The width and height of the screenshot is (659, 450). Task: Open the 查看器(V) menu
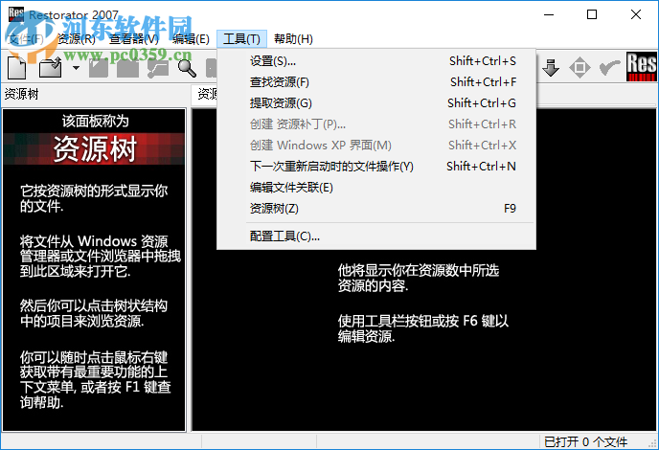click(134, 39)
